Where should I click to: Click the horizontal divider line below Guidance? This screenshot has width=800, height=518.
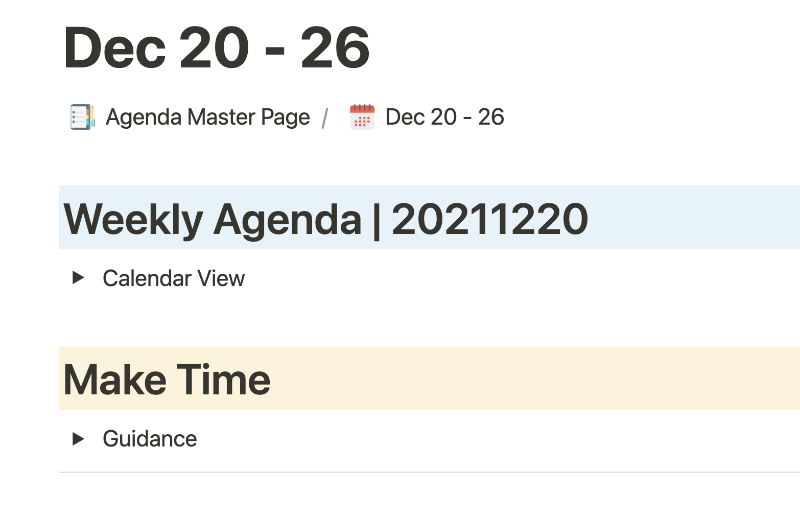pyautogui.click(x=430, y=472)
